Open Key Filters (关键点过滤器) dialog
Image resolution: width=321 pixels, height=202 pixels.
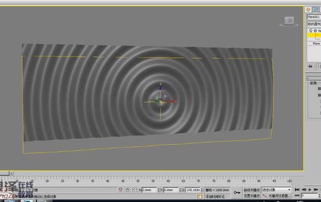pyautogui.click(x=276, y=196)
